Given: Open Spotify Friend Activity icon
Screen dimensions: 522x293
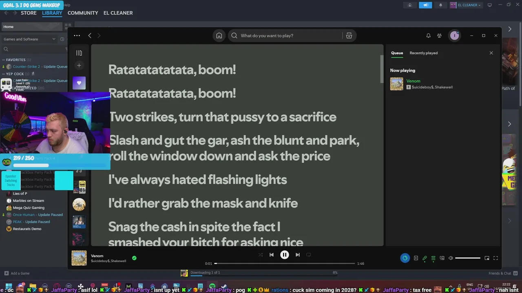Looking at the screenshot, I should coord(439,35).
